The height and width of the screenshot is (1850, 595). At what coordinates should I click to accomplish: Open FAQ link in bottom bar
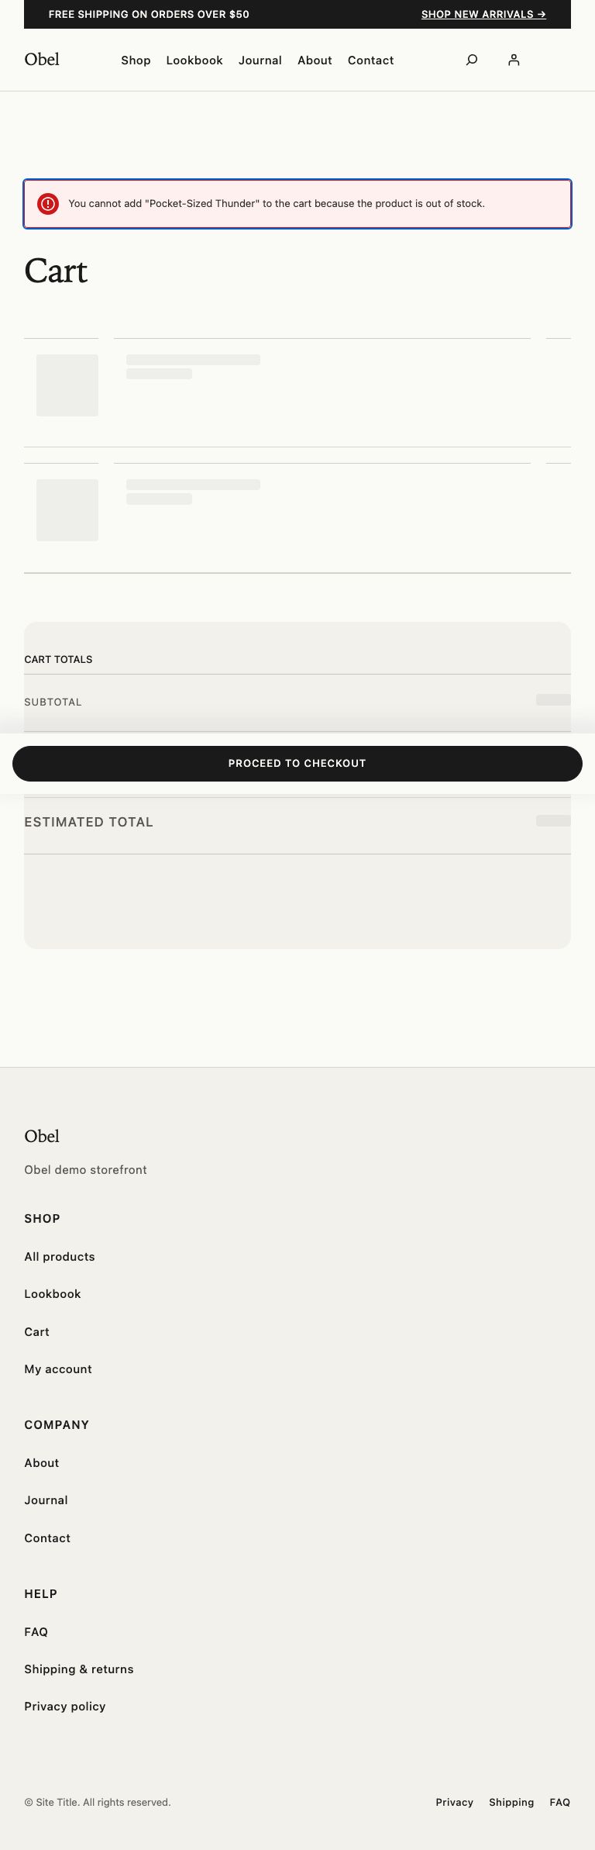click(x=559, y=1803)
